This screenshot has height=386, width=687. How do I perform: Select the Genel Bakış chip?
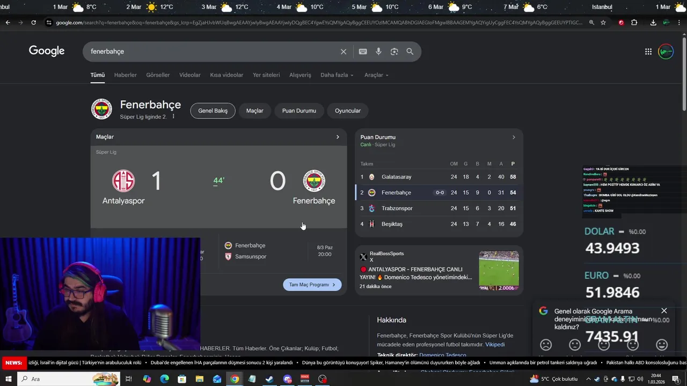(213, 111)
